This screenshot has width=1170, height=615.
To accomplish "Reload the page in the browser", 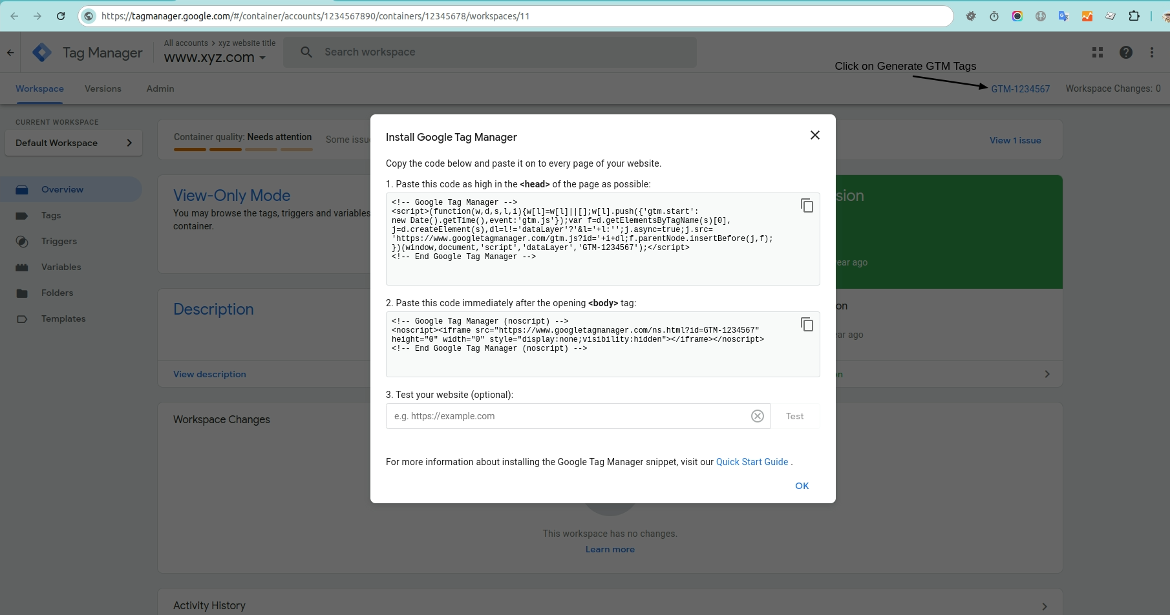I will (x=61, y=16).
